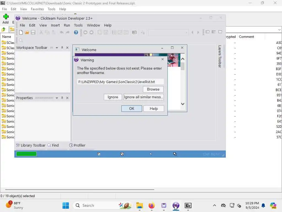Click Ignore in the Warning dialog
The width and height of the screenshot is (282, 212).
113,97
